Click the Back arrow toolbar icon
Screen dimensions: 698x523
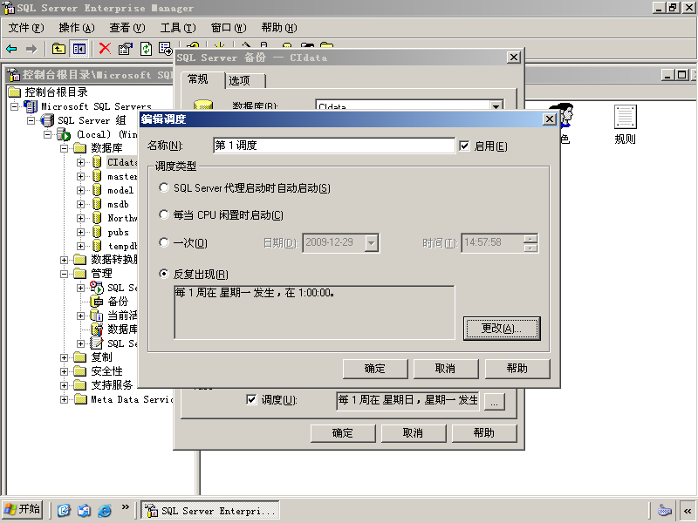click(x=11, y=49)
